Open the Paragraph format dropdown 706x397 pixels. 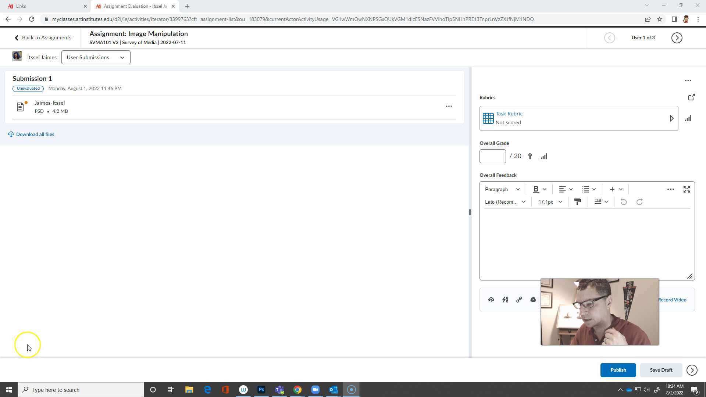click(502, 189)
